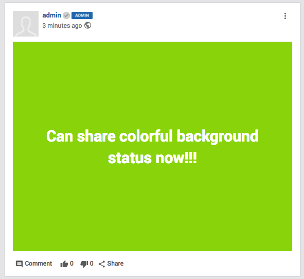The height and width of the screenshot is (279, 304).
Task: Click the share arrow icon
Action: pyautogui.click(x=102, y=264)
